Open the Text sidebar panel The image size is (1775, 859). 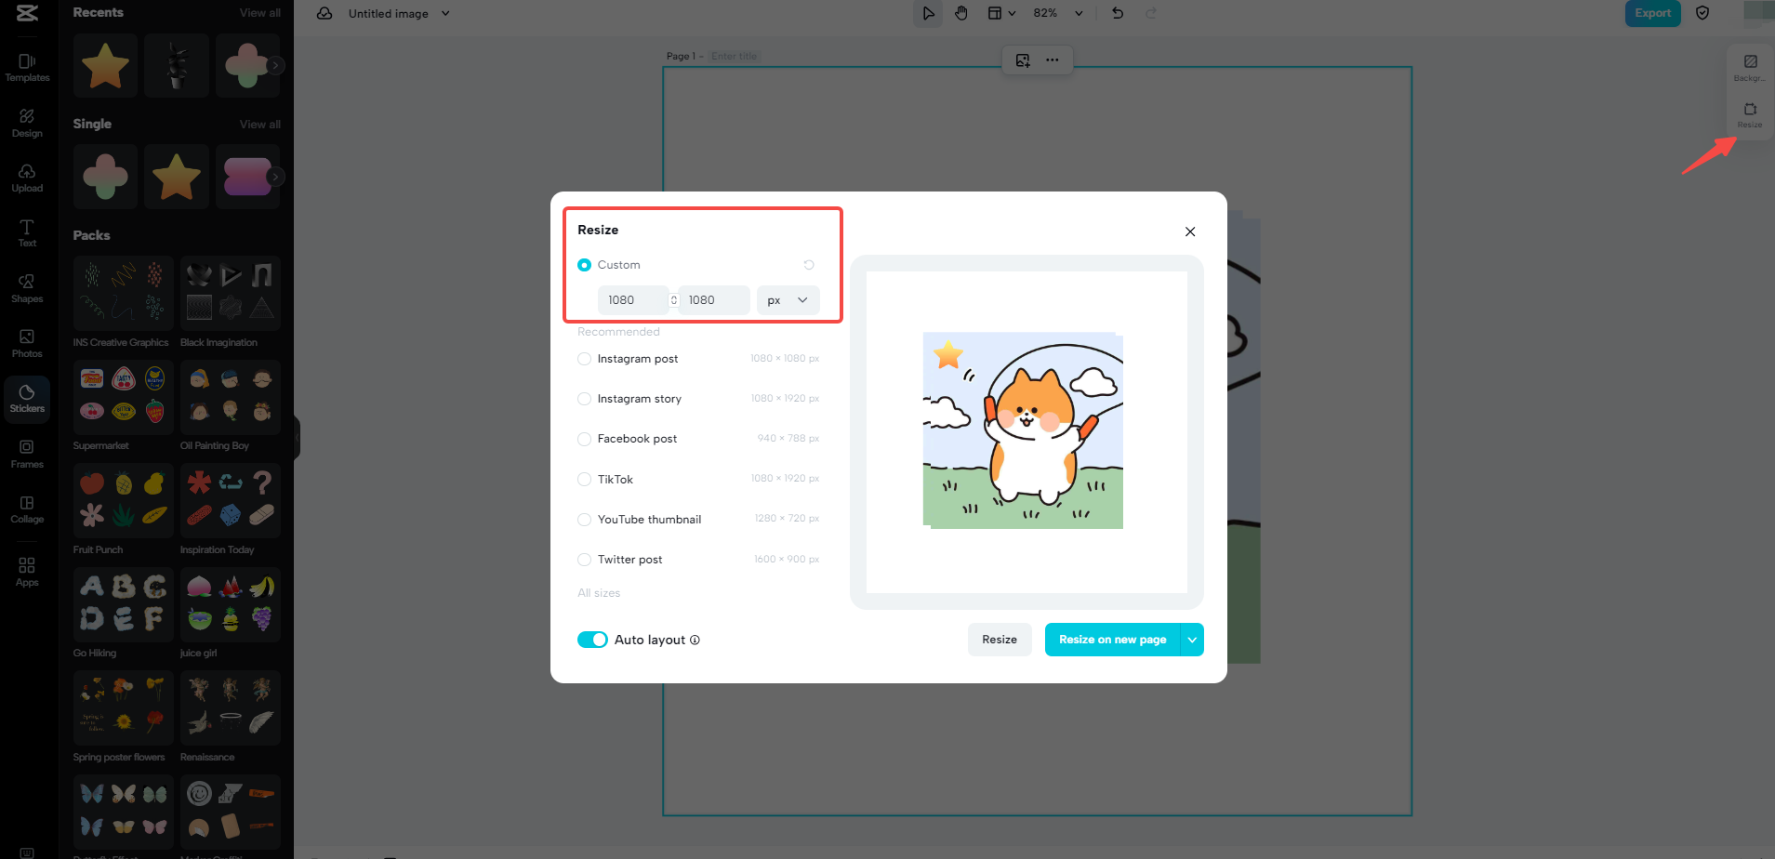coord(27,232)
